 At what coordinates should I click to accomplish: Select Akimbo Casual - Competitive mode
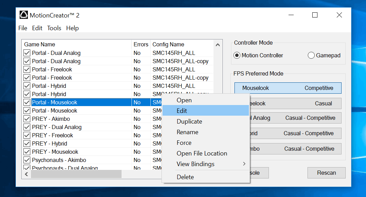click(x=295, y=149)
